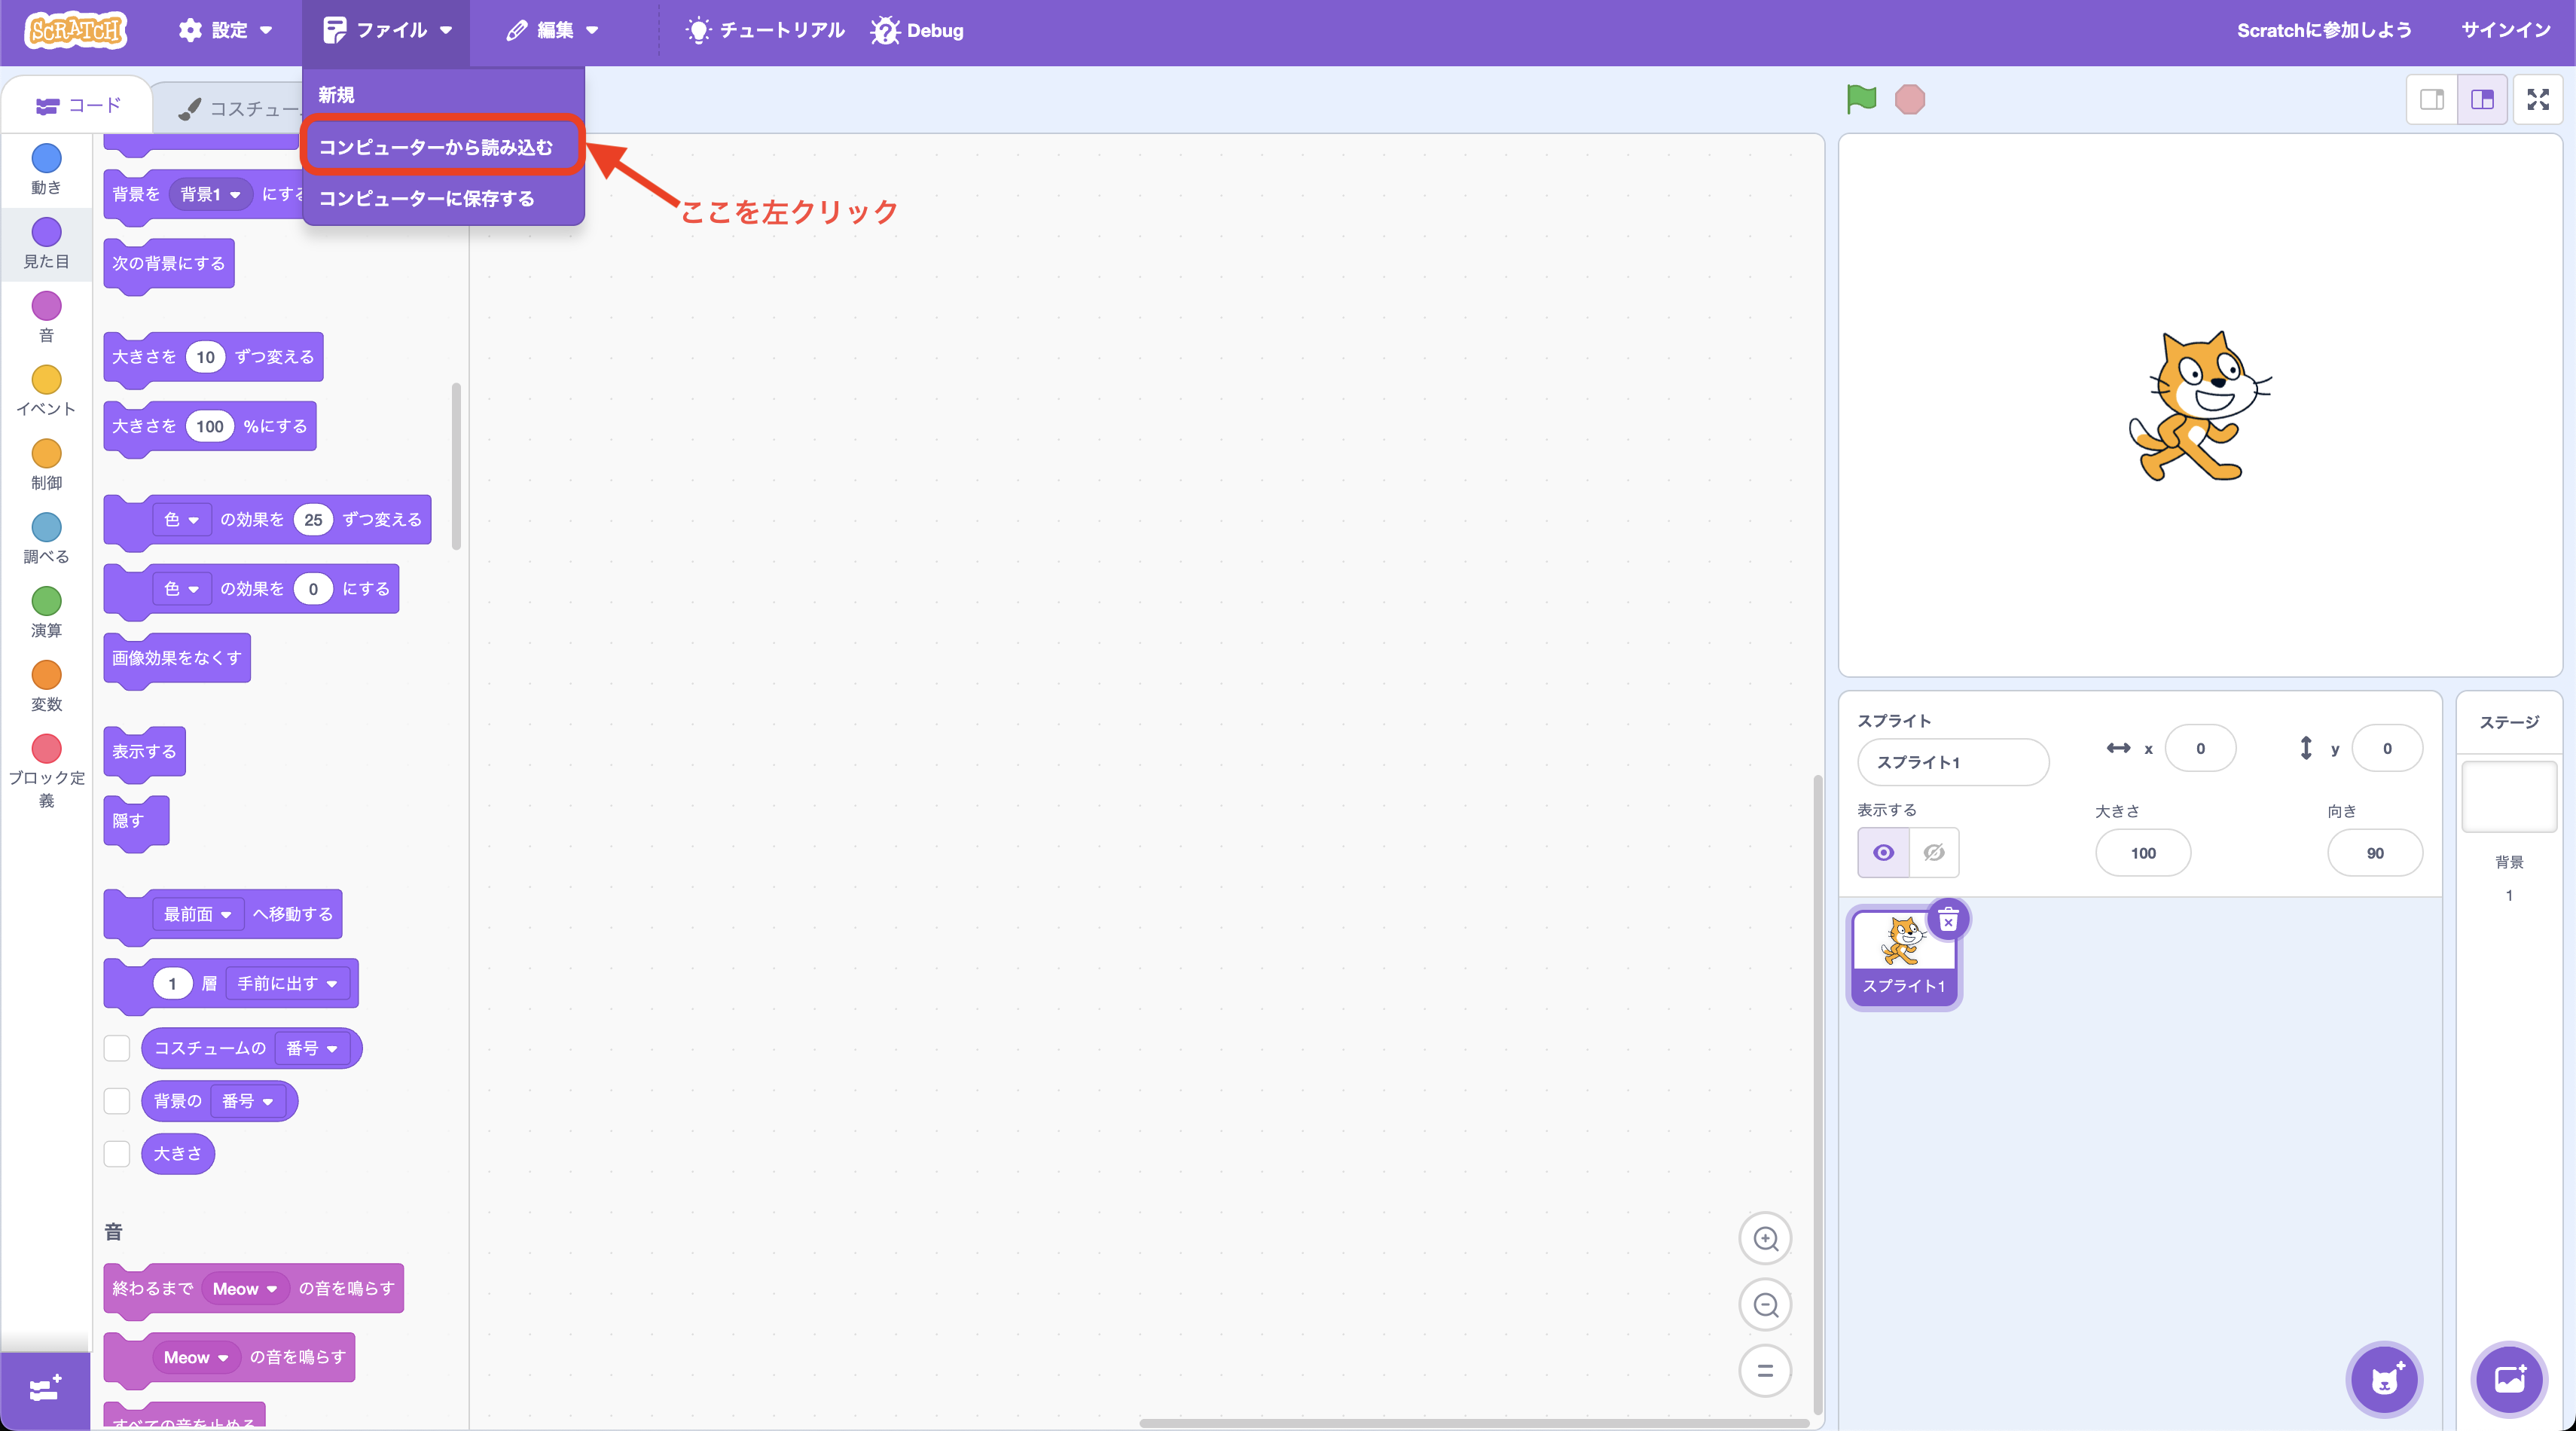Image resolution: width=2576 pixels, height=1431 pixels.
Task: Expand the 設定 dropdown menu
Action: click(226, 30)
